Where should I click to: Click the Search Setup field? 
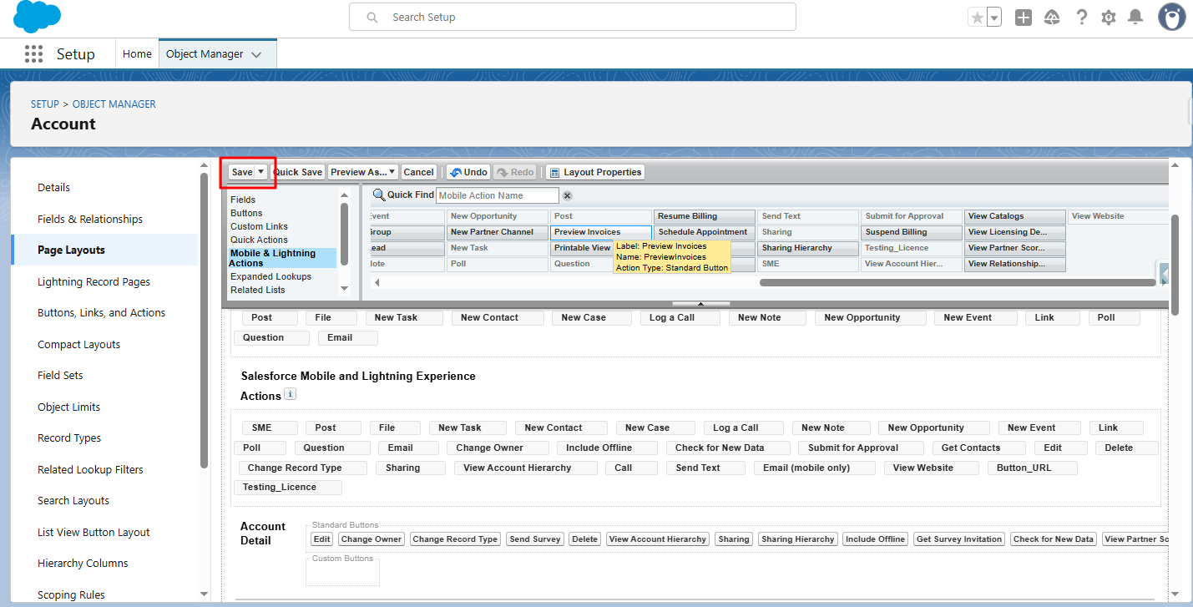572,17
